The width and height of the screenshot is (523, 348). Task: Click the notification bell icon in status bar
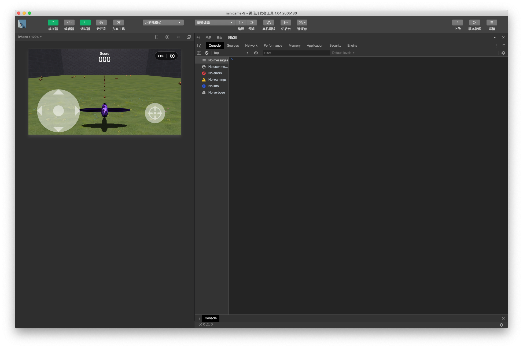tap(502, 325)
